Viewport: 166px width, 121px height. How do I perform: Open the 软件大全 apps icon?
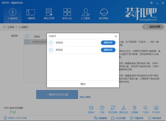(x=67, y=14)
